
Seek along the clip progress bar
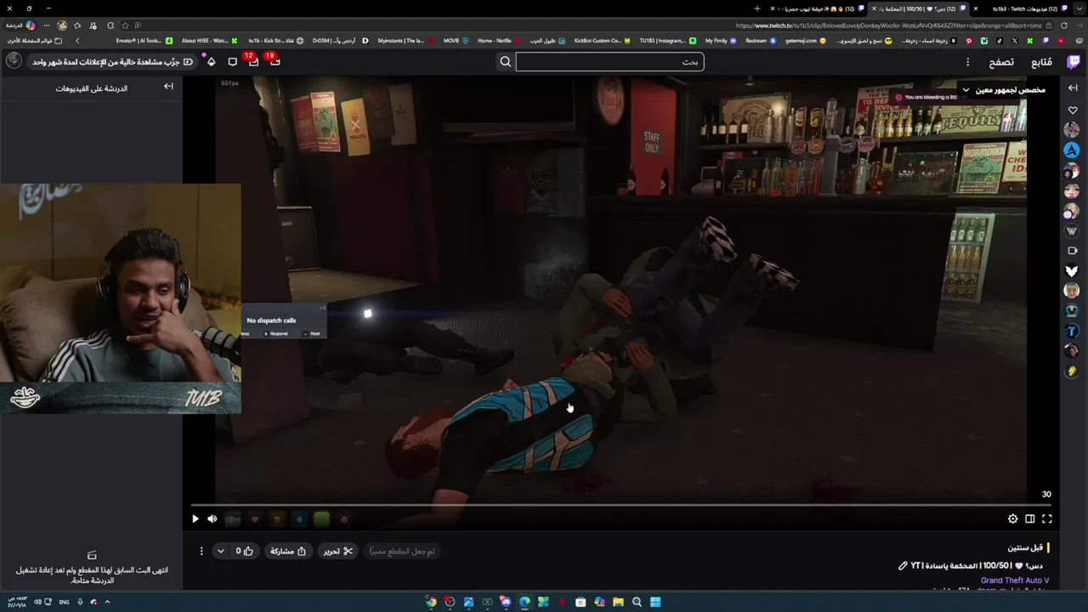click(x=620, y=505)
